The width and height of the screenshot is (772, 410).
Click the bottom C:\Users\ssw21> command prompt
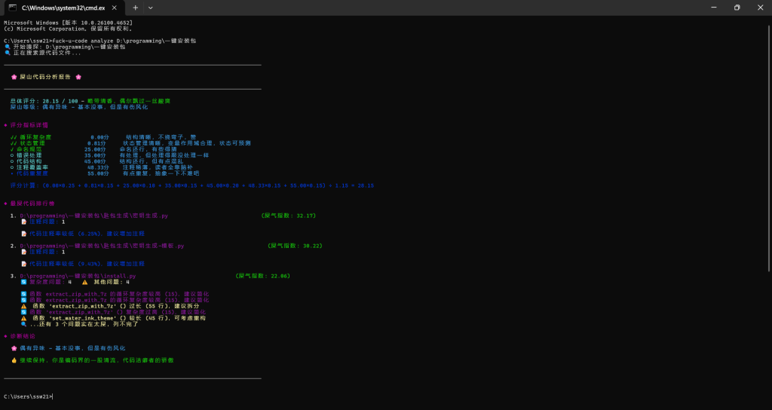tap(28, 396)
